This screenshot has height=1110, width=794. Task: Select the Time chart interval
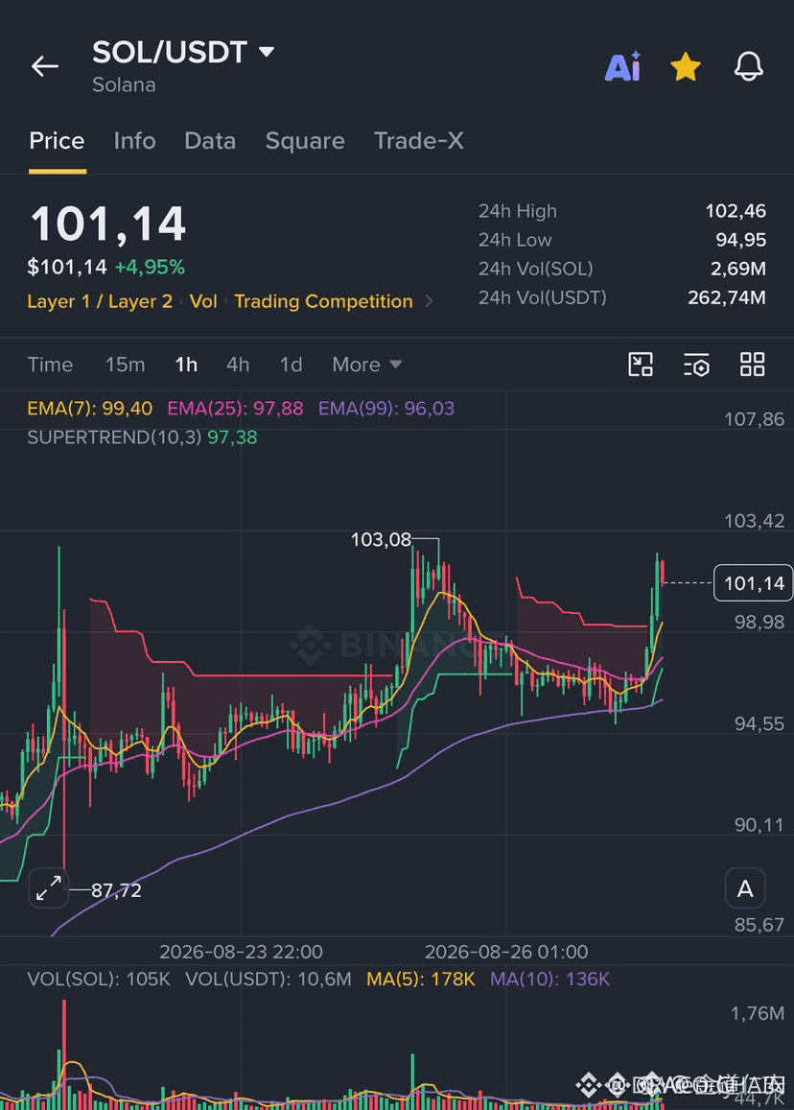click(x=50, y=365)
